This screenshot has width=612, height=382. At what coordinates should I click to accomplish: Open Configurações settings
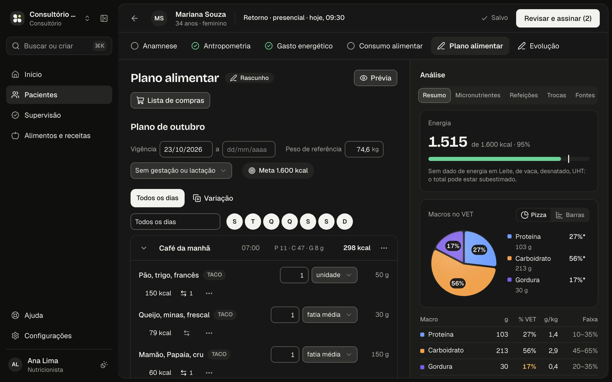[x=59, y=336]
